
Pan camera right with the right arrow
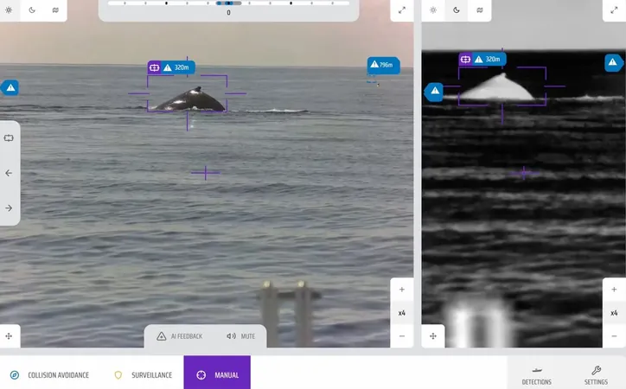pyautogui.click(x=9, y=207)
